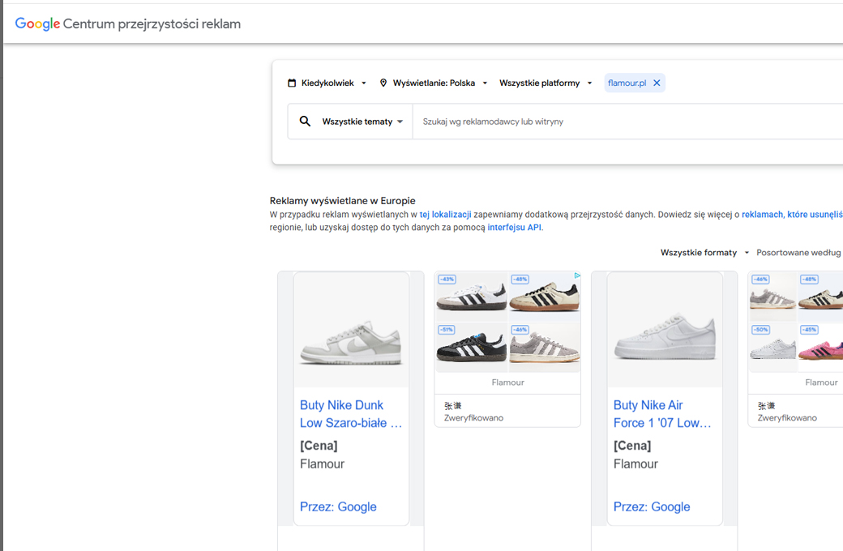Image resolution: width=843 pixels, height=551 pixels.
Task: Expand the Wszystkie platformy dropdown
Action: click(x=546, y=83)
